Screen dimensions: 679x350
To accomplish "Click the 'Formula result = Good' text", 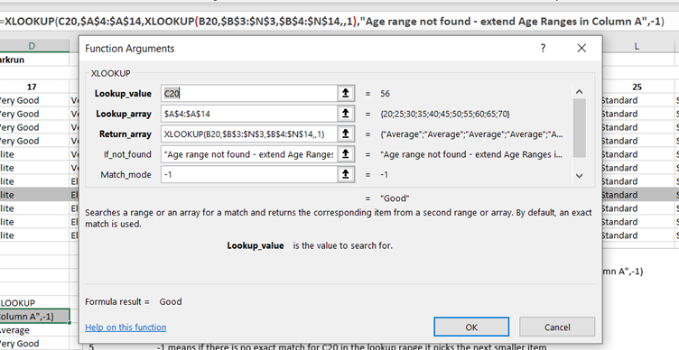I will [x=134, y=301].
